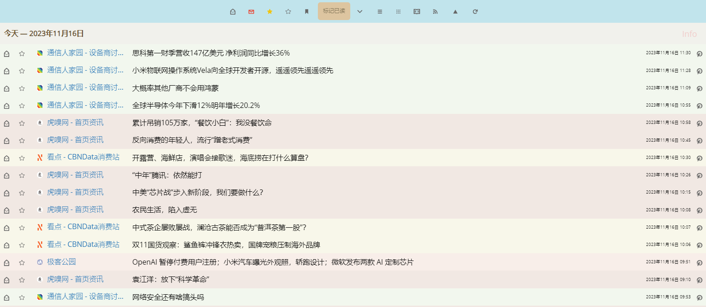Screen dimensions: 706x307
Task: Click the Info label at top right
Action: pyautogui.click(x=689, y=34)
